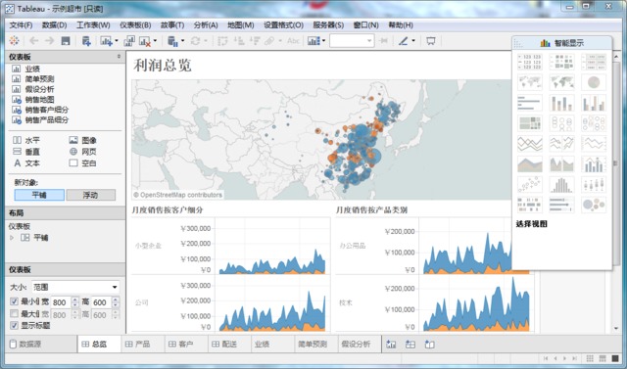This screenshot has width=627, height=369.
Task: Increase minimum height with stepper up arrow
Action: pos(116,300)
